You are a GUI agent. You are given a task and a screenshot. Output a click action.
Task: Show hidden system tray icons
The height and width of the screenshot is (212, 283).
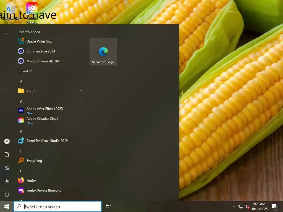coord(234,206)
